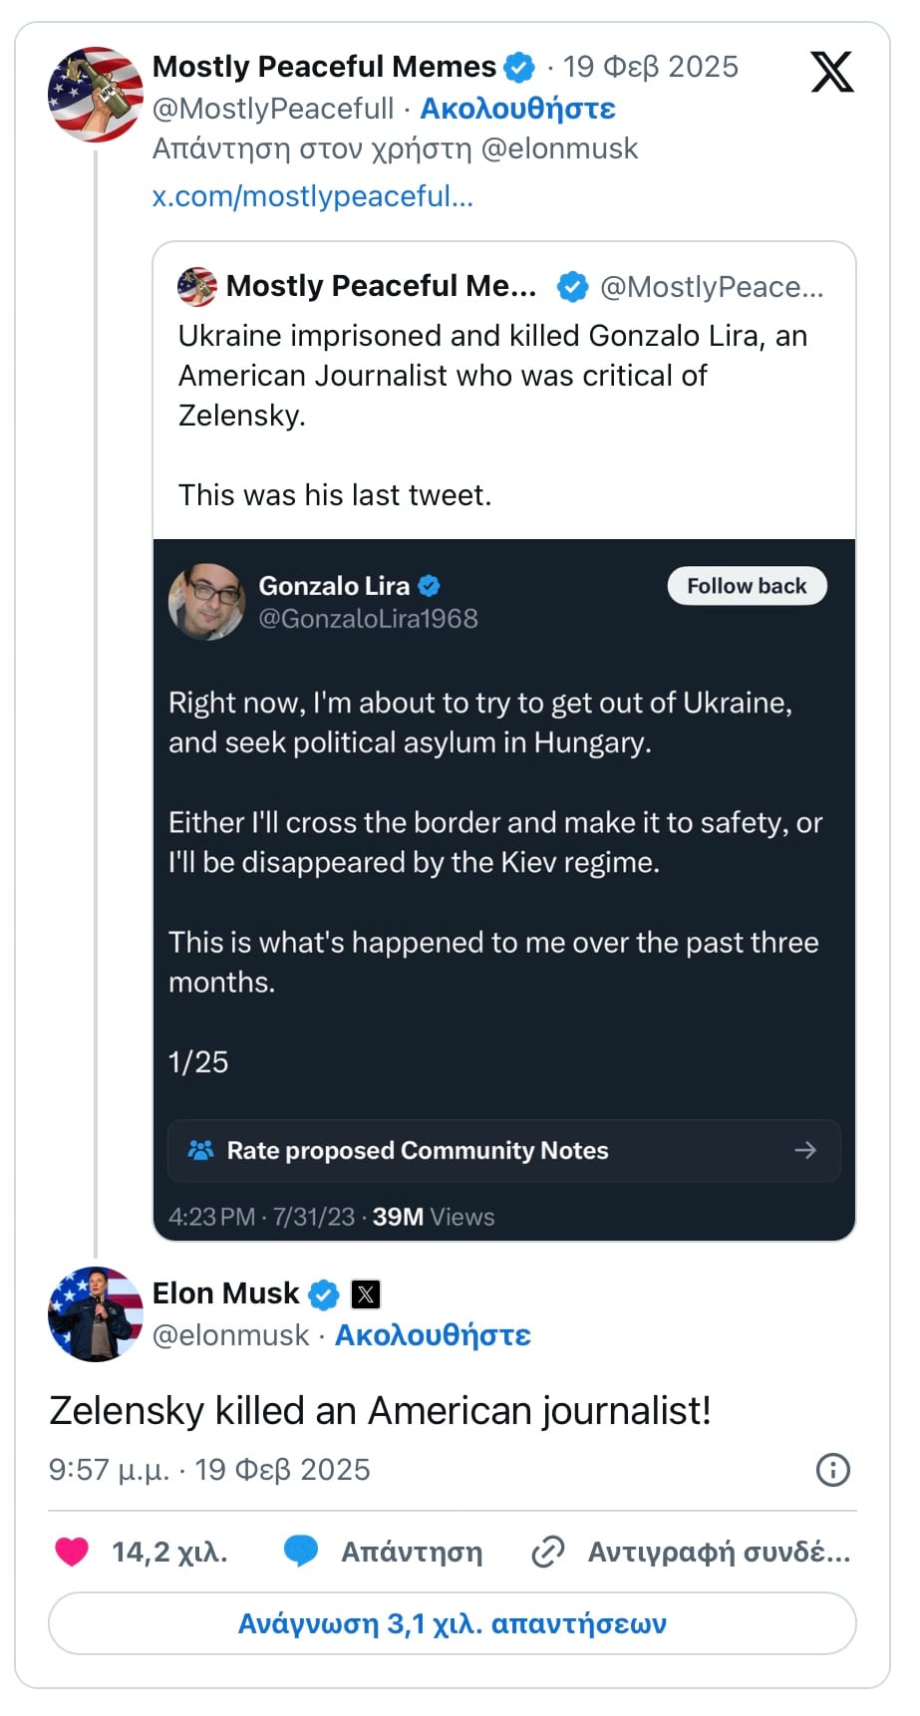The image size is (920, 1716).
Task: Click Mostly Peaceful Memes verified badge
Action: pyautogui.click(x=519, y=68)
